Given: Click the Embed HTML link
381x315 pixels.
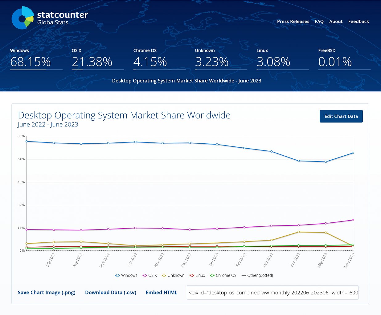Looking at the screenshot, I should (x=161, y=293).
